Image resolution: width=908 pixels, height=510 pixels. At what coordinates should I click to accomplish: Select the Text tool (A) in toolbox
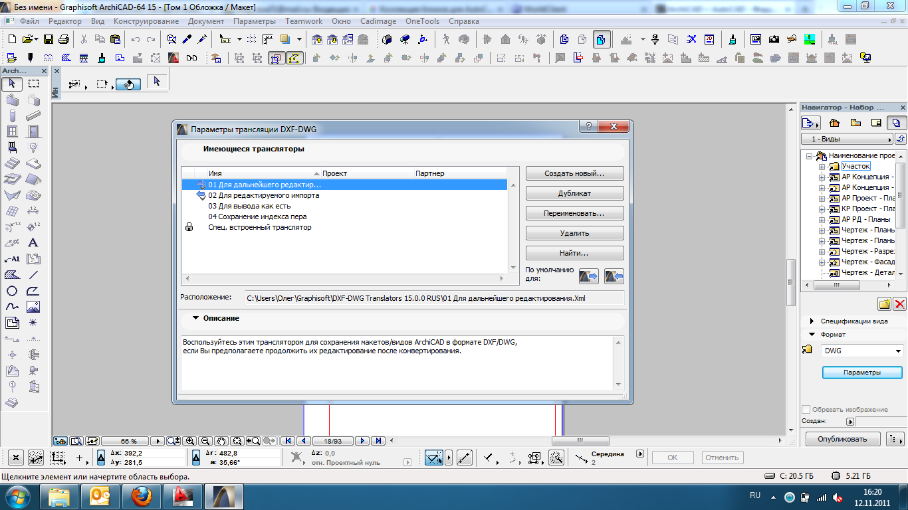pos(33,243)
